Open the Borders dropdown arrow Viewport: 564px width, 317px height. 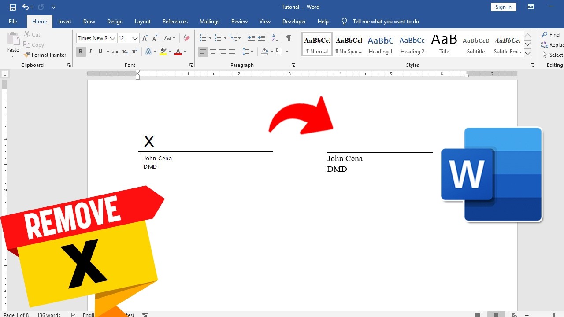286,52
